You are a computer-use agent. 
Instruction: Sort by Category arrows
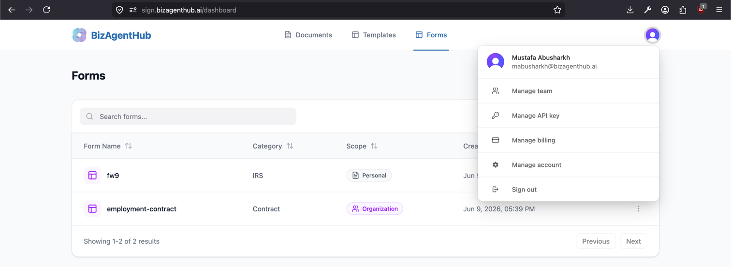[x=290, y=146]
